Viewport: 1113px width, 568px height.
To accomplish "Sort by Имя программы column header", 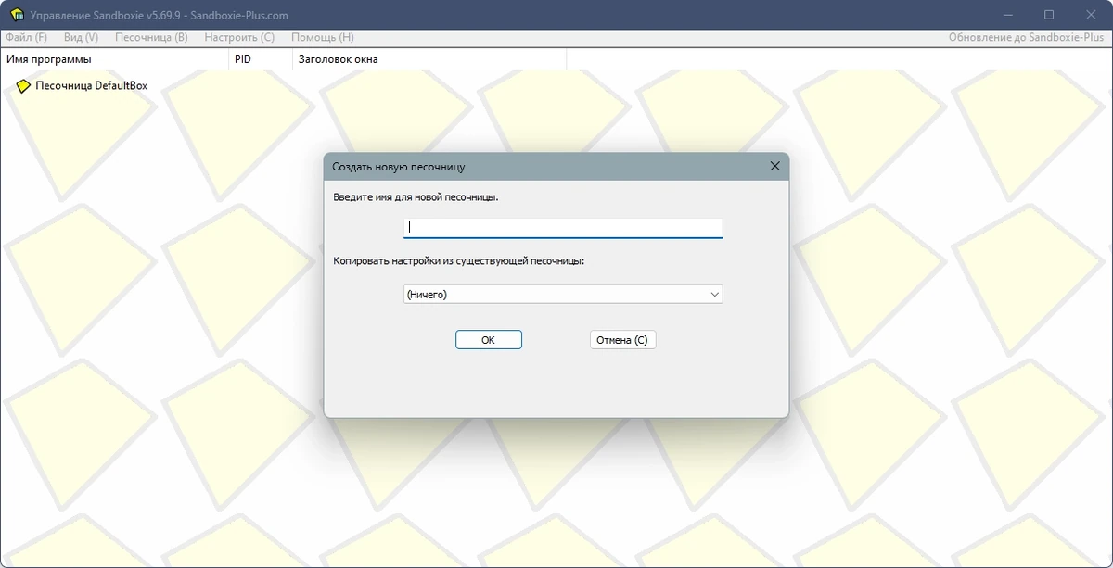I will [114, 59].
